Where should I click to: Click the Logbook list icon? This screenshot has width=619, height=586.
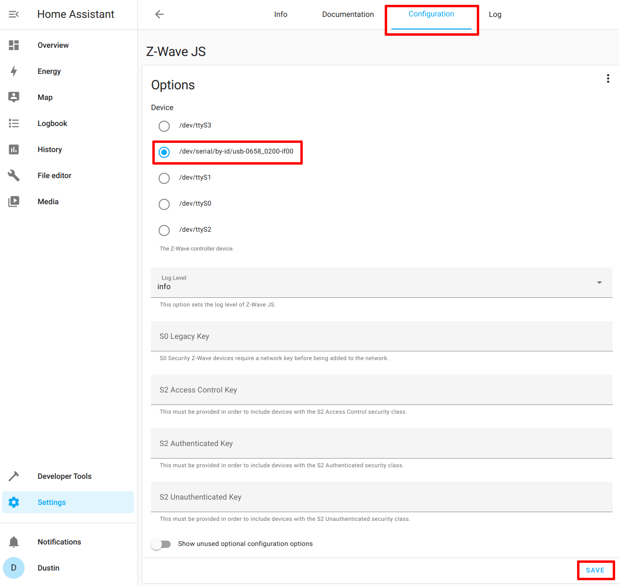[x=13, y=123]
